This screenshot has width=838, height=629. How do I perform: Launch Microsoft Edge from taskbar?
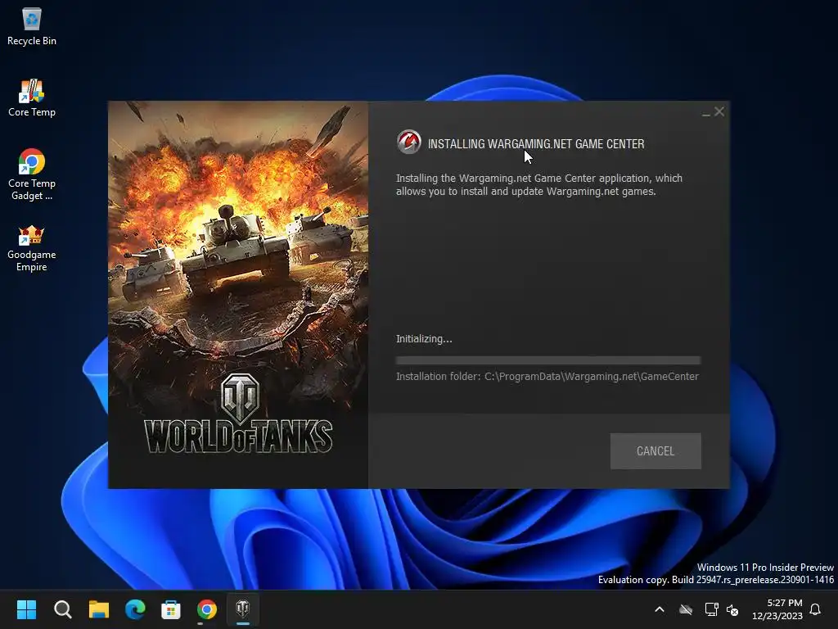pos(135,609)
